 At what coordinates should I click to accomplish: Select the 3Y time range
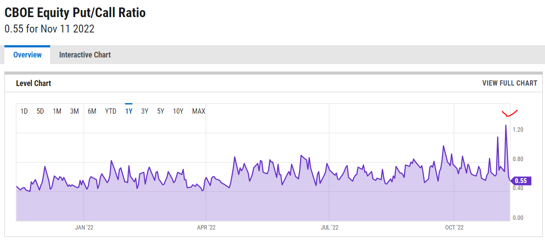point(145,111)
